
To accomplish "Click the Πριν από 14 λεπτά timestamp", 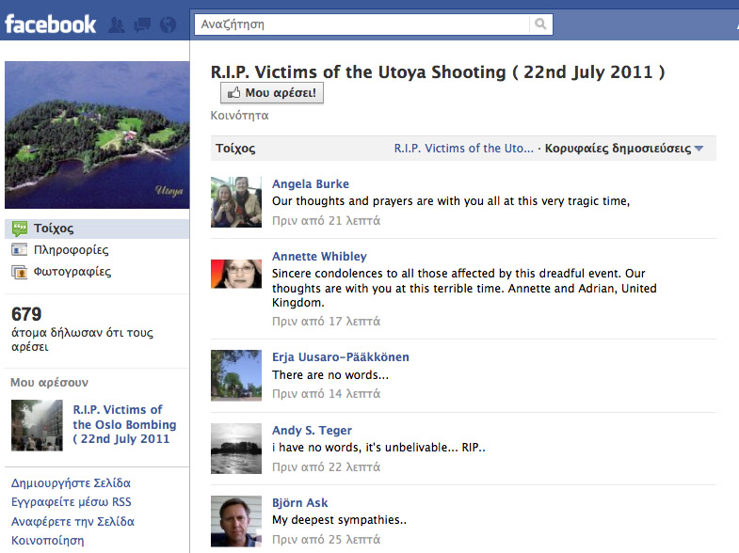I will click(326, 394).
